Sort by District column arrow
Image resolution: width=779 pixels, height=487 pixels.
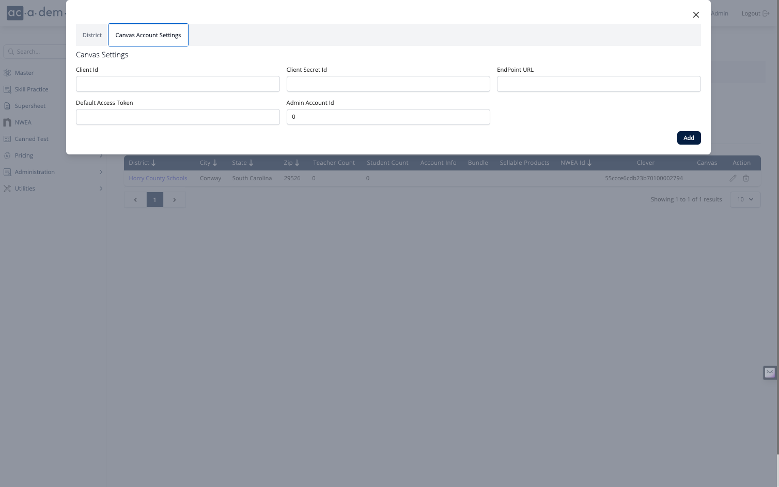153,163
